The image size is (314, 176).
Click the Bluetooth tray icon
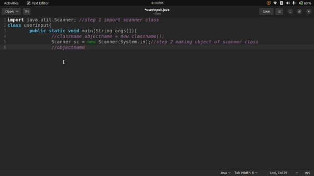(281, 3)
